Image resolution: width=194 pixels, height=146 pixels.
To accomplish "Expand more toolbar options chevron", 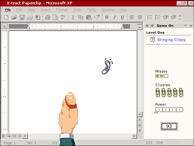I will 180,17.
